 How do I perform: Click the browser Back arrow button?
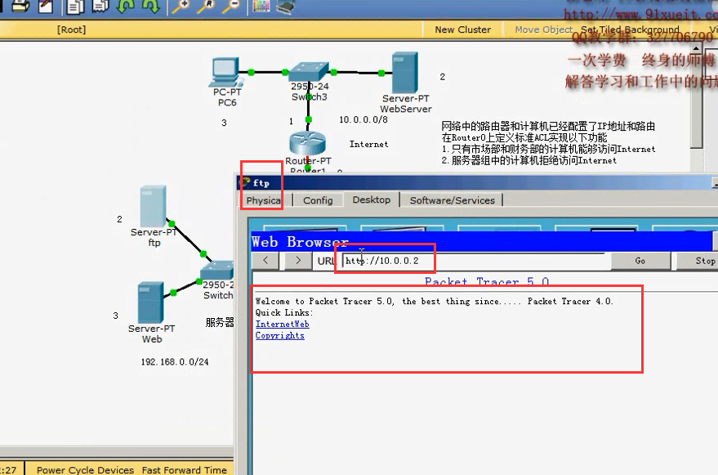[265, 261]
